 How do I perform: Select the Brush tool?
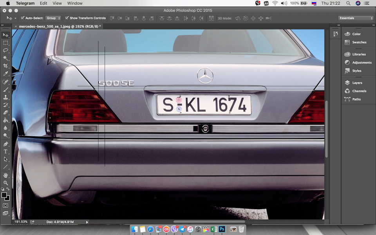5,89
